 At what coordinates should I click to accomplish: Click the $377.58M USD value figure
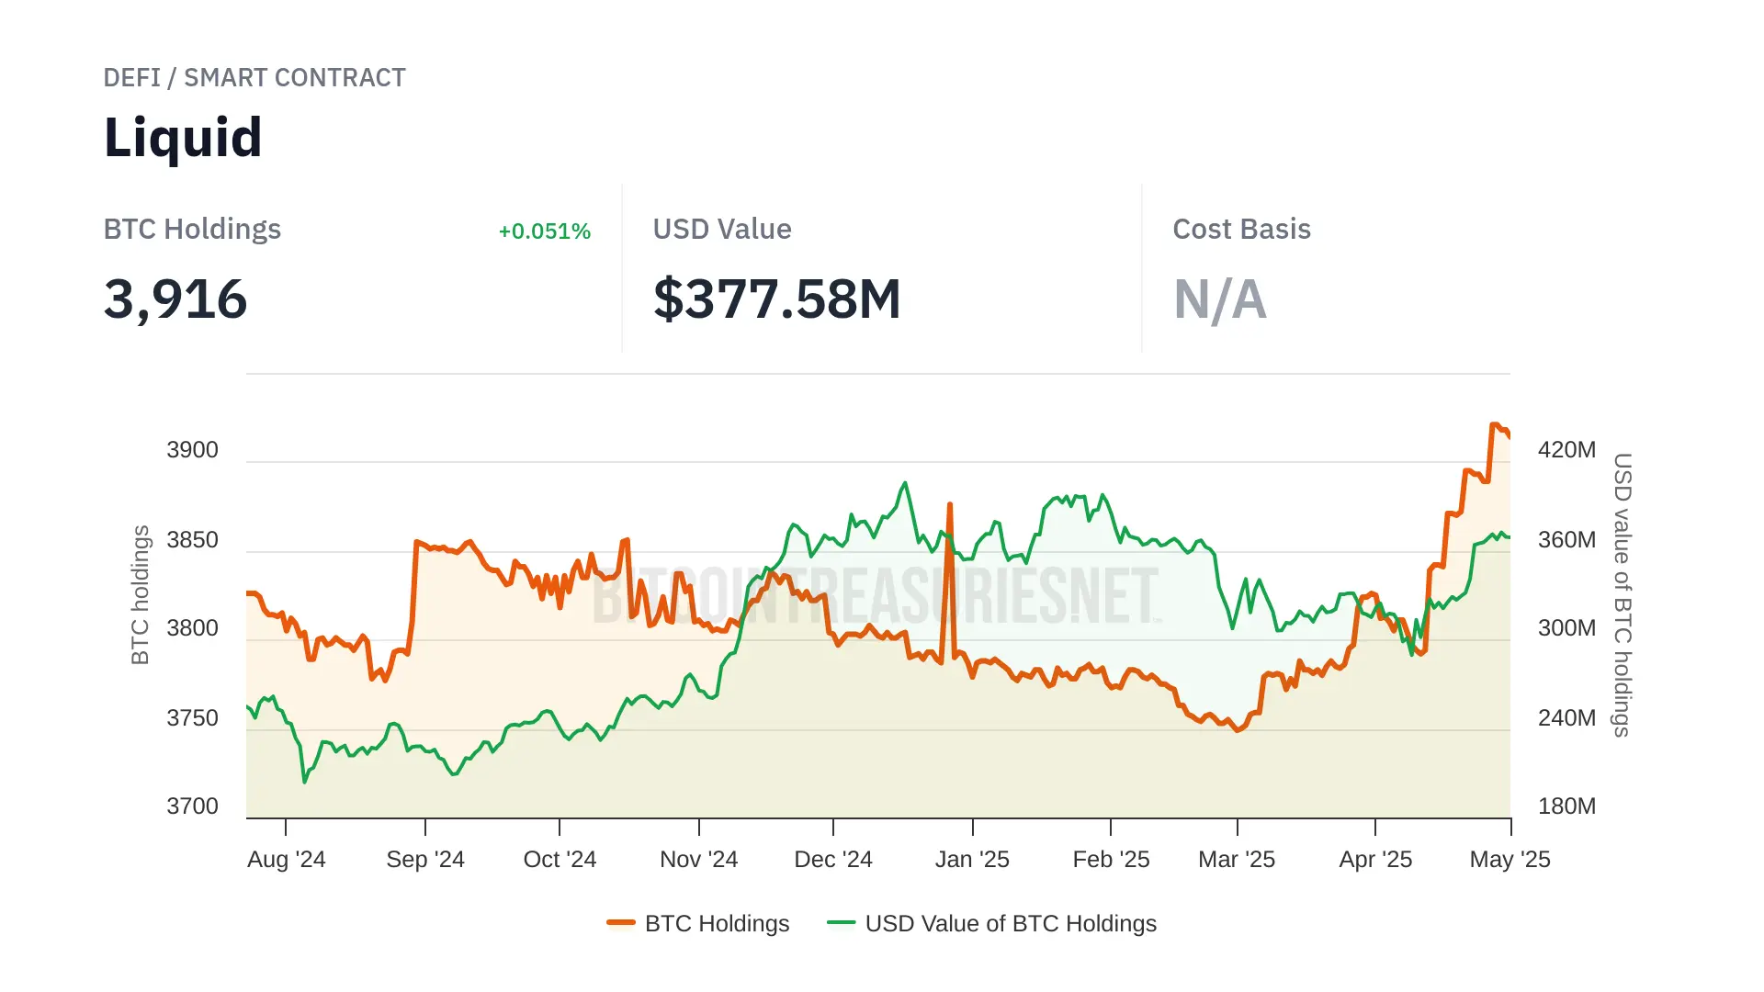[776, 299]
